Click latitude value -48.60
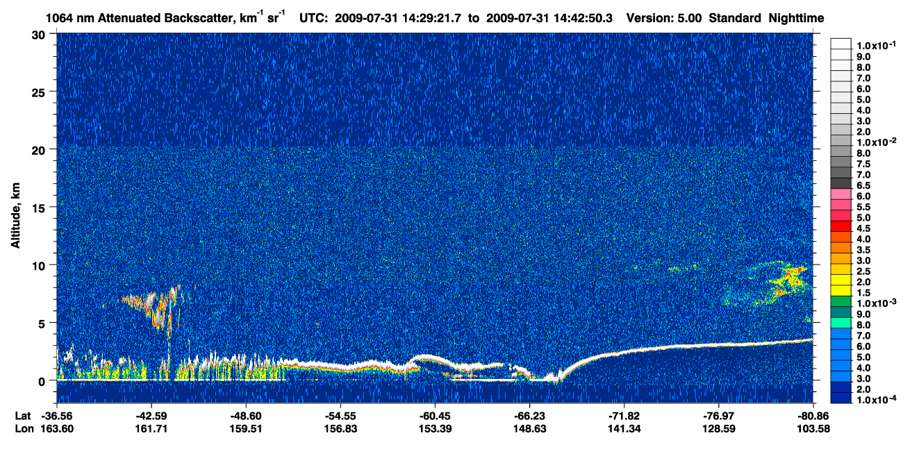This screenshot has height=463, width=903. (x=246, y=416)
